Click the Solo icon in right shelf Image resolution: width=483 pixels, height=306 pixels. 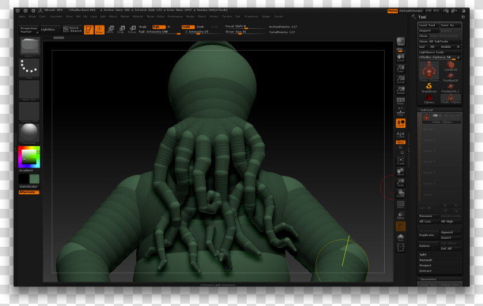[x=400, y=238]
